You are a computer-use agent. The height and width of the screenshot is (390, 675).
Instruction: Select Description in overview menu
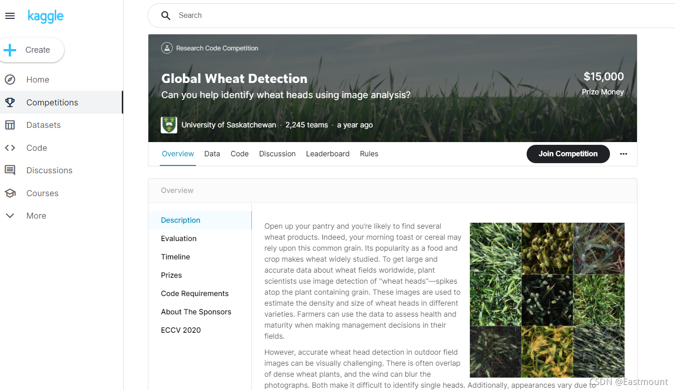pos(200,220)
